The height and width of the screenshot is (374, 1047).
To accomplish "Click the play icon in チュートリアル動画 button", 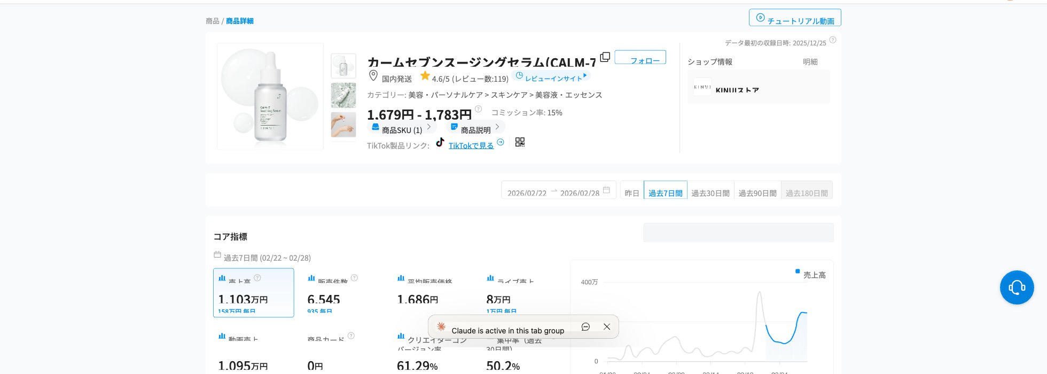I will [760, 18].
